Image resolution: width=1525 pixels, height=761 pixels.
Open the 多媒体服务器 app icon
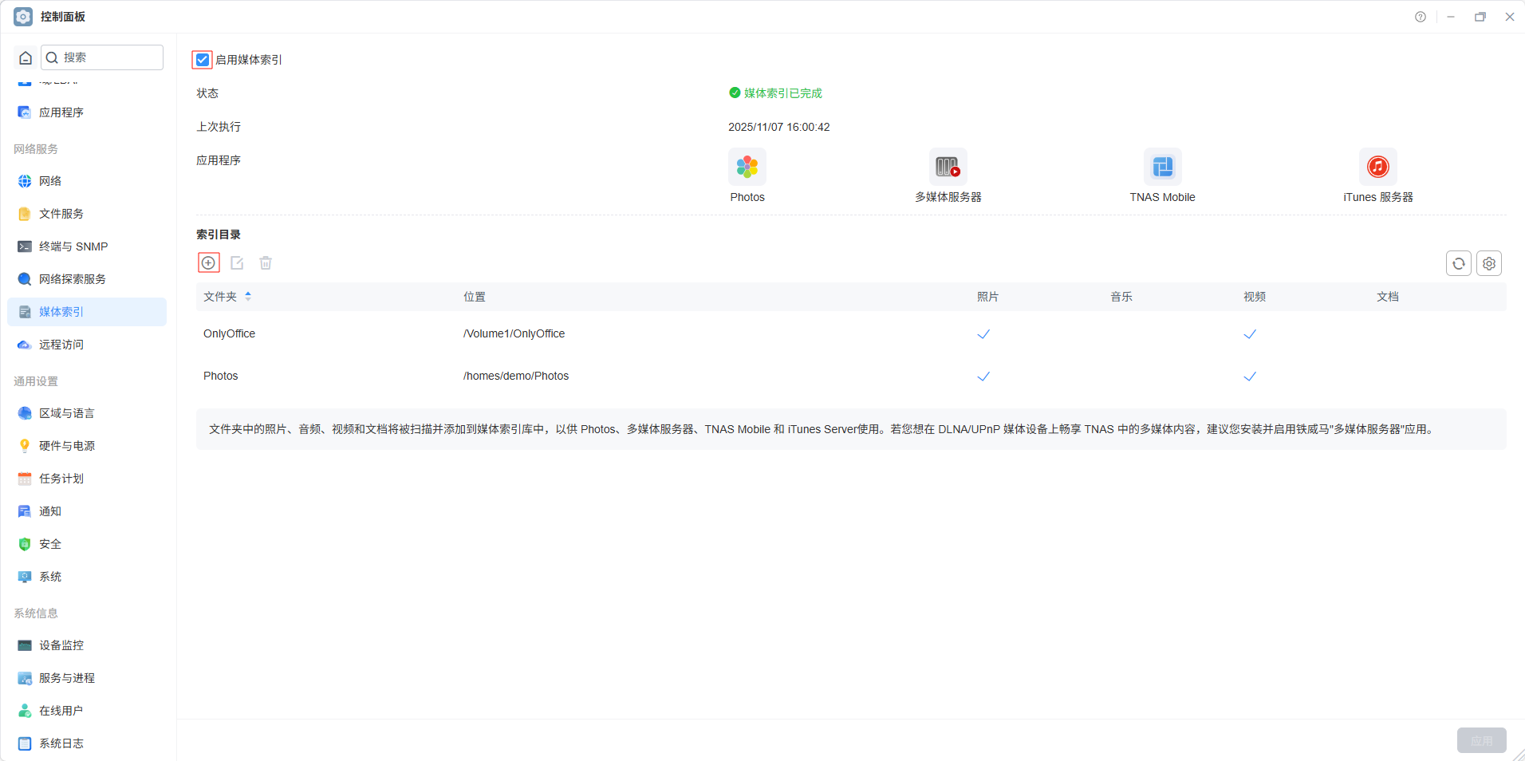948,167
